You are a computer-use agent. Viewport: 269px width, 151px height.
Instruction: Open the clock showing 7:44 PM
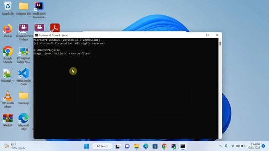[254, 146]
